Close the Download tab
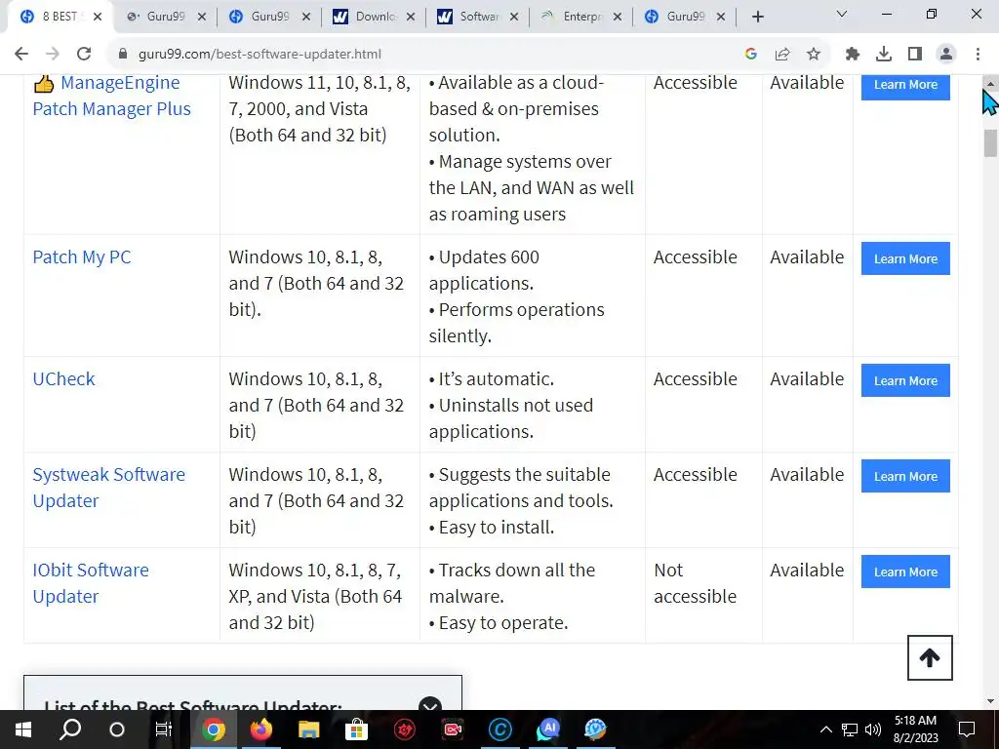This screenshot has height=749, width=999. click(x=411, y=18)
